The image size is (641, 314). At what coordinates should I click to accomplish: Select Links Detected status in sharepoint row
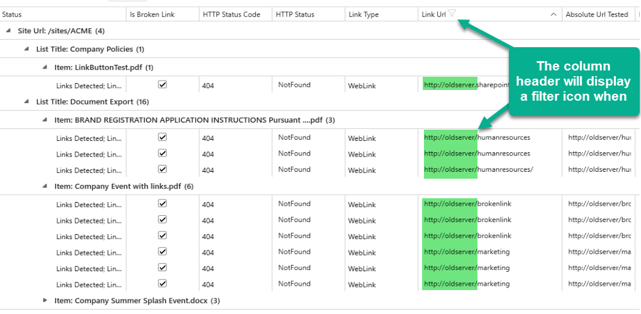pyautogui.click(x=89, y=86)
